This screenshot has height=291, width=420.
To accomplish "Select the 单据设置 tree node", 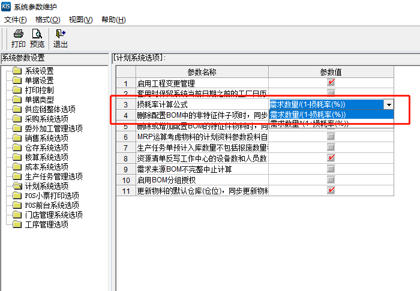I will 39,80.
